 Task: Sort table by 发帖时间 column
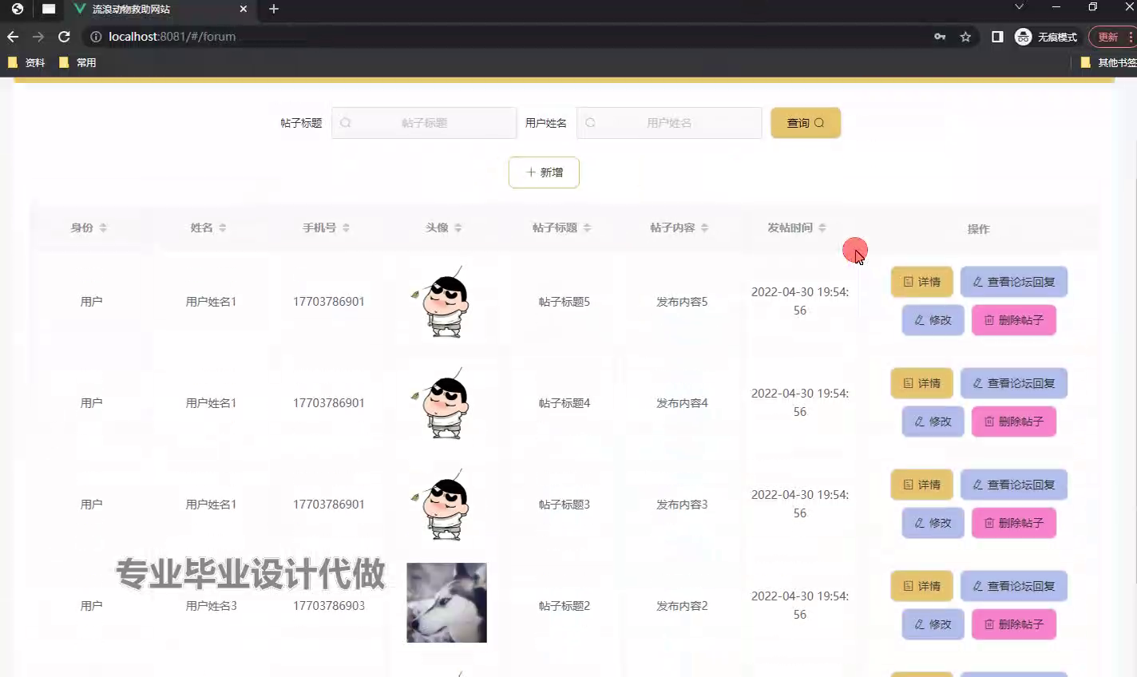pyautogui.click(x=822, y=228)
